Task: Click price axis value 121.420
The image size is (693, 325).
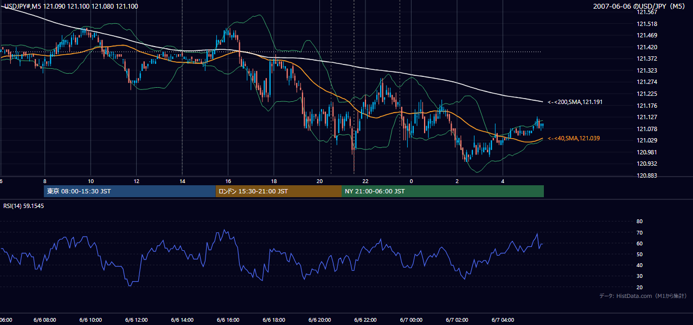Action: 647,47
